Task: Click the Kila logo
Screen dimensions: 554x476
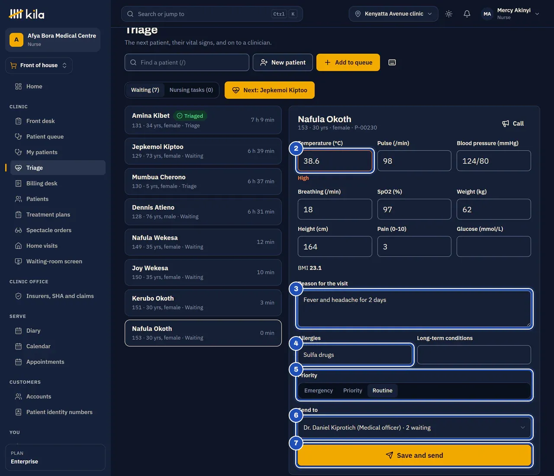Action: (x=27, y=14)
